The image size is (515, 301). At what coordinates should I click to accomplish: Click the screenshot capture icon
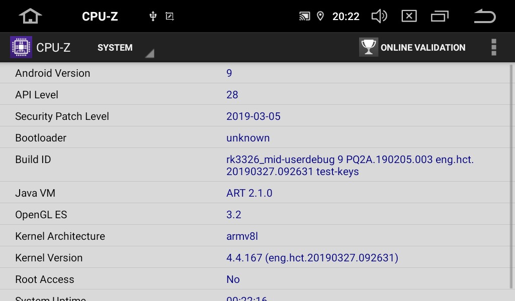[169, 16]
